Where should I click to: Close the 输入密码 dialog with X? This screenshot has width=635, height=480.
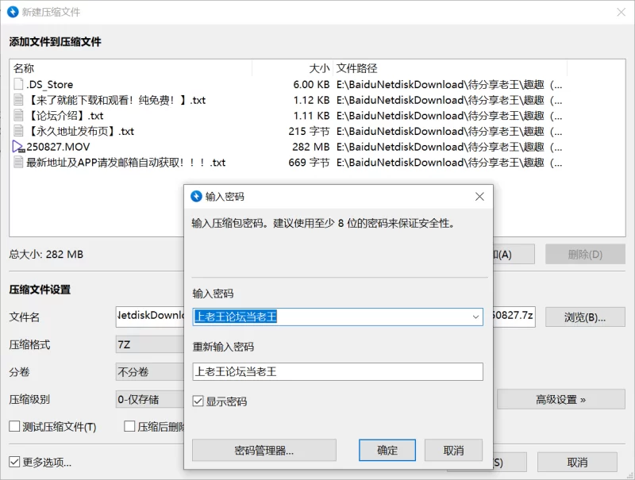[479, 197]
